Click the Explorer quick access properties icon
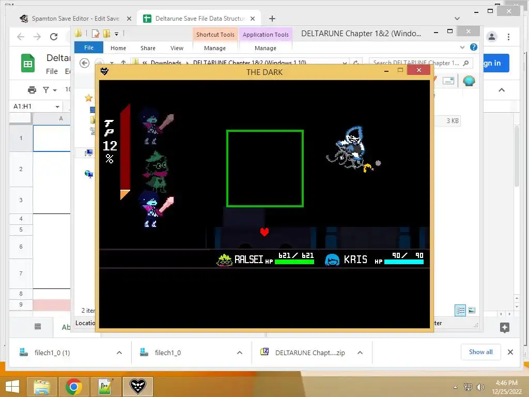The height and width of the screenshot is (397, 529). tap(96, 34)
